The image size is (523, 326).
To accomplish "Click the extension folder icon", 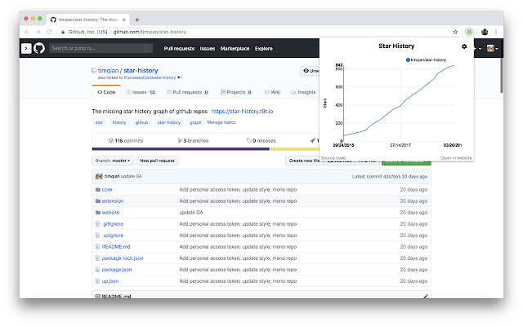I will pos(98,201).
